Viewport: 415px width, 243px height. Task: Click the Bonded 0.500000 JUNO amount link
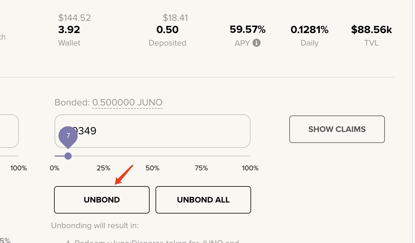(127, 102)
